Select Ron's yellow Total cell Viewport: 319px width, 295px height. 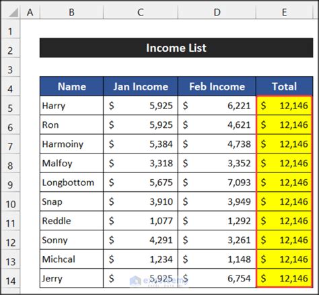tap(284, 125)
